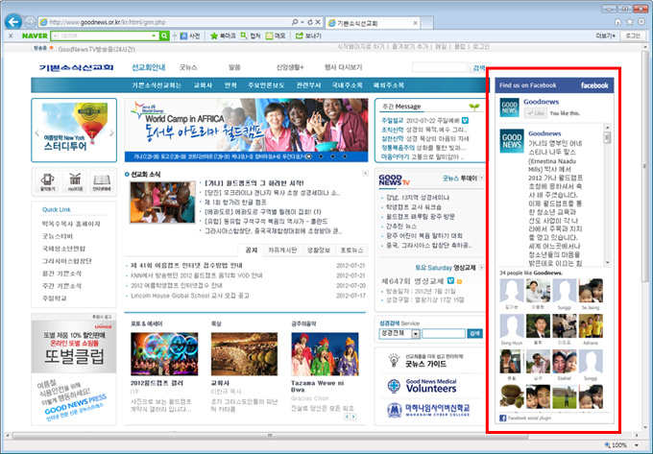
Task: Click the open book icon in left sidebar
Action: pos(102,181)
